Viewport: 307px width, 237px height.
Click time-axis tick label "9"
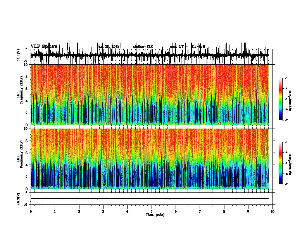click(248, 211)
